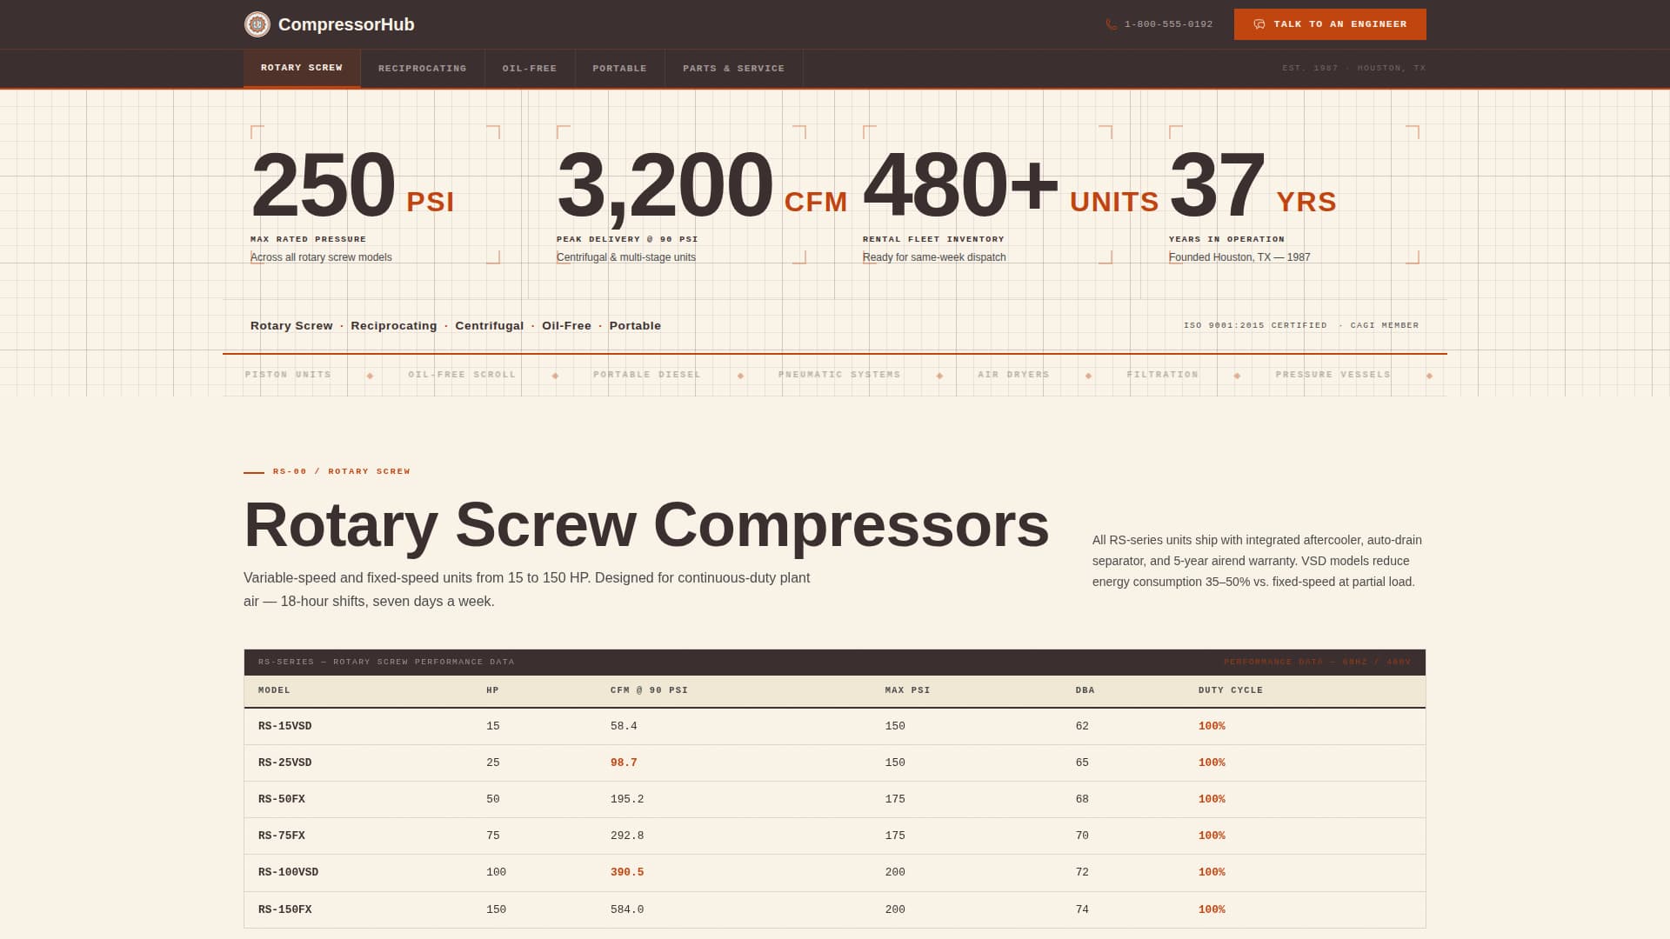Viewport: 1670px width, 939px height.
Task: Click Pneumatic Systems in the ticker strip
Action: tap(839, 375)
